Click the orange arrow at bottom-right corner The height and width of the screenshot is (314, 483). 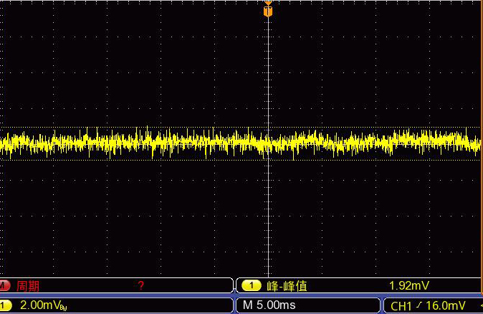click(480, 306)
